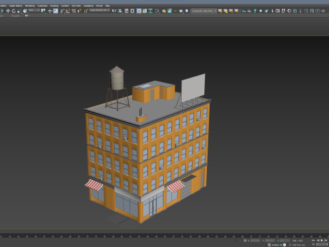The width and height of the screenshot is (329, 247).
Task: Click the Mirror tool icon
Action: click(114, 11)
